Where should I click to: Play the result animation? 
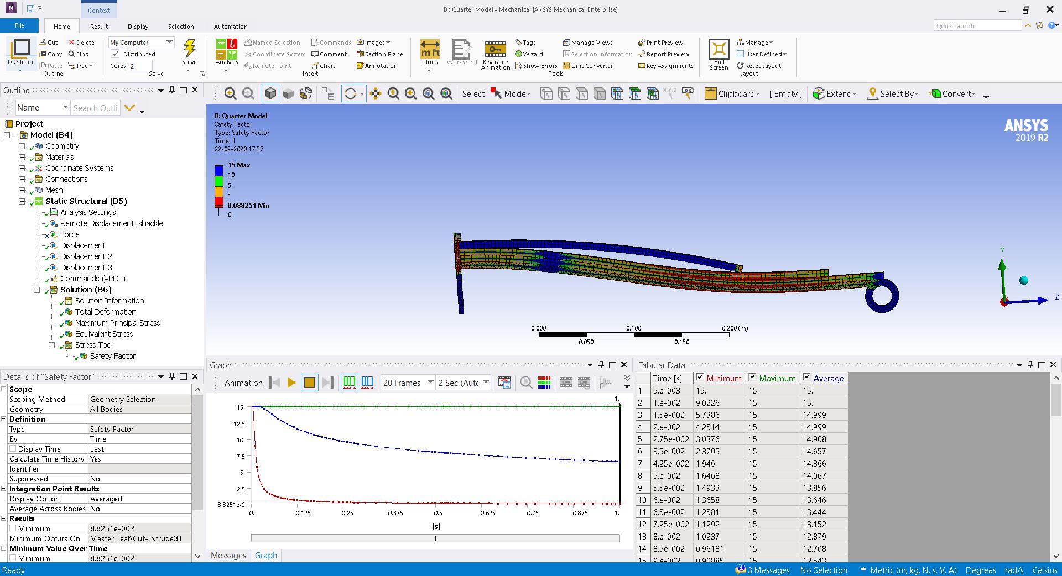tap(291, 383)
